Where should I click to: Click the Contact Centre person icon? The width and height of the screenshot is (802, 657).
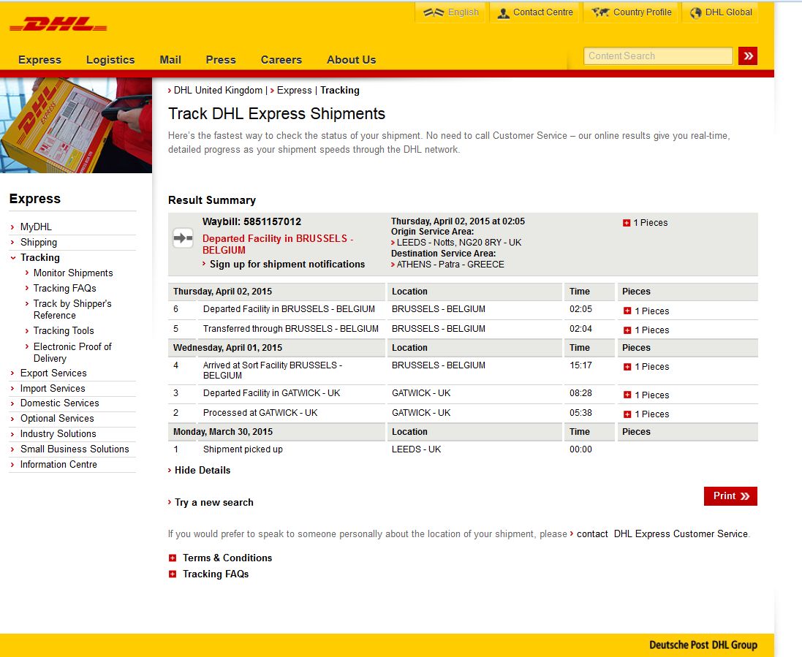click(x=503, y=12)
